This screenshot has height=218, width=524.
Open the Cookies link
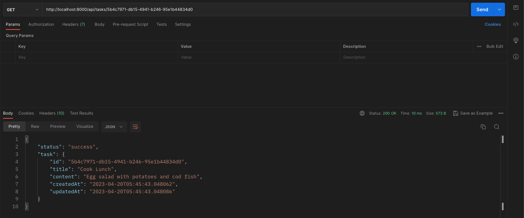tap(493, 24)
